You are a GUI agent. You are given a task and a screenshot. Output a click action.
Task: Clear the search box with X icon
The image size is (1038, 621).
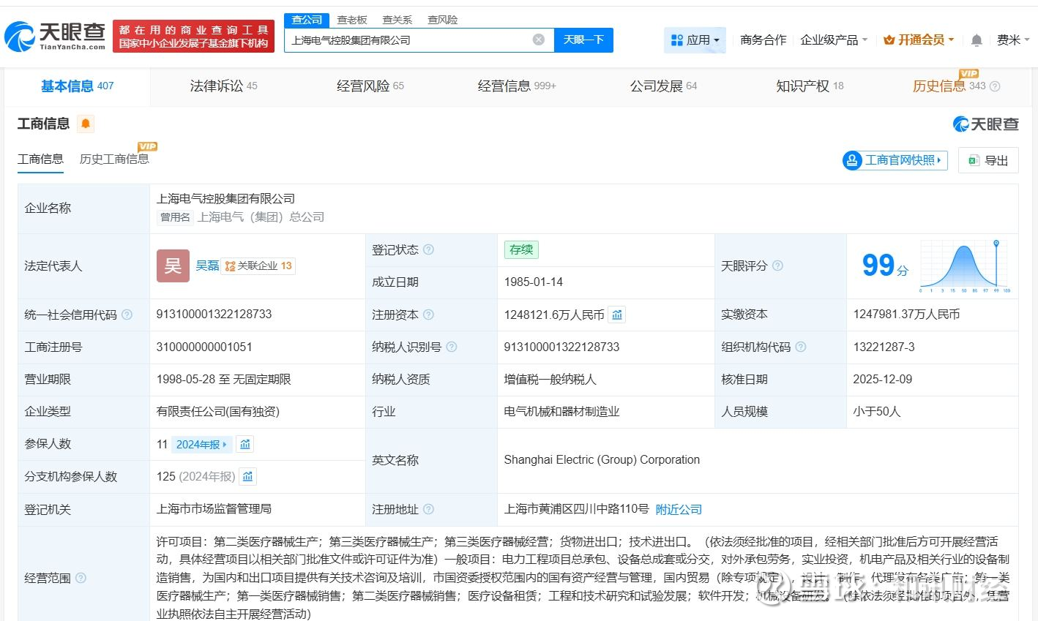(538, 39)
